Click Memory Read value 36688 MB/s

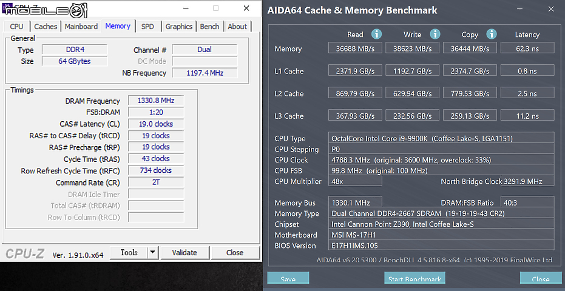coord(355,48)
